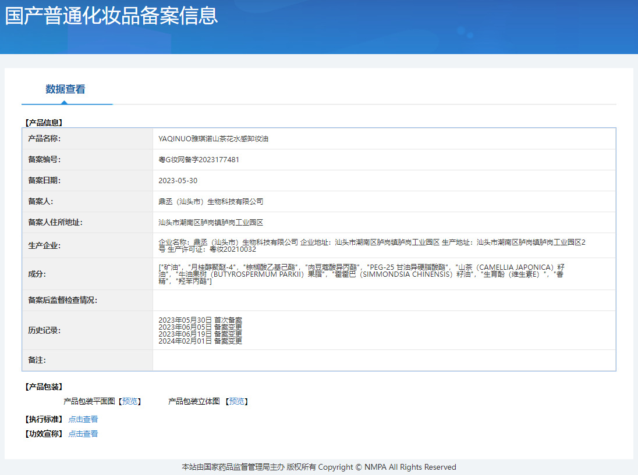Select history entry 2023年06月05日 备案变更
This screenshot has width=638, height=475.
(x=200, y=327)
